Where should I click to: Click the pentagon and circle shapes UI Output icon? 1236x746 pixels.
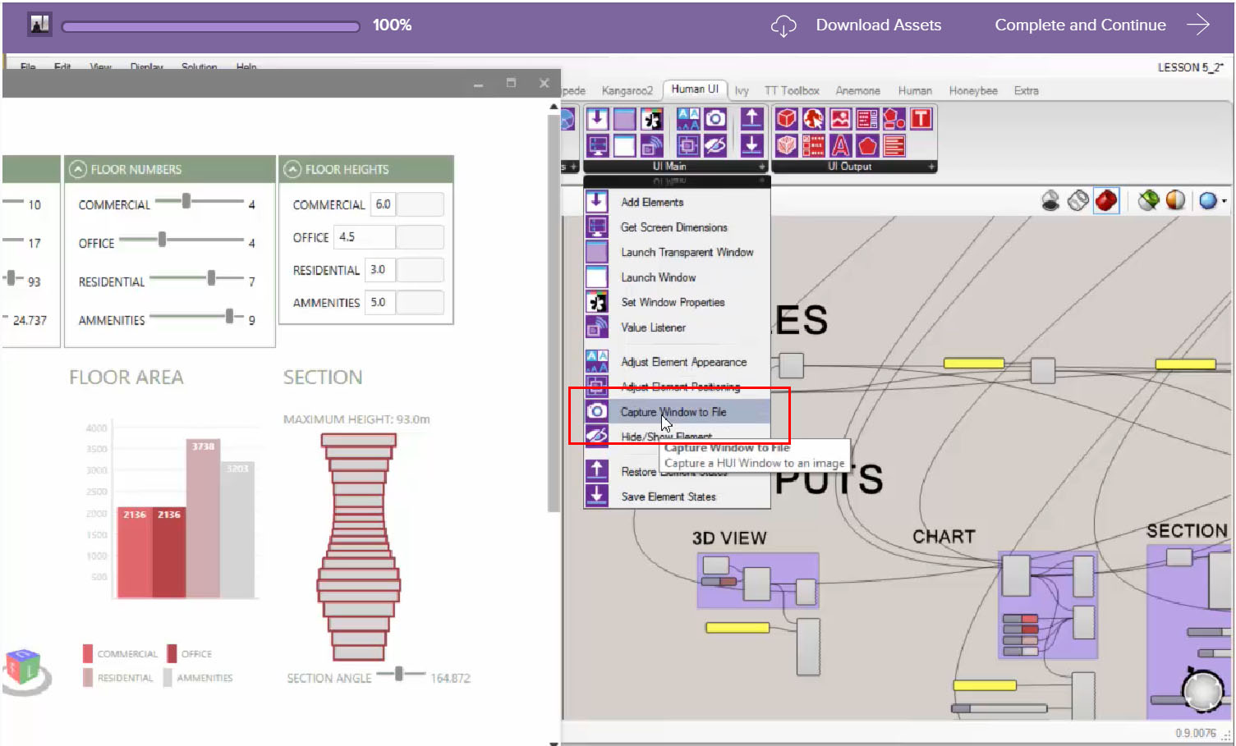[x=894, y=119]
